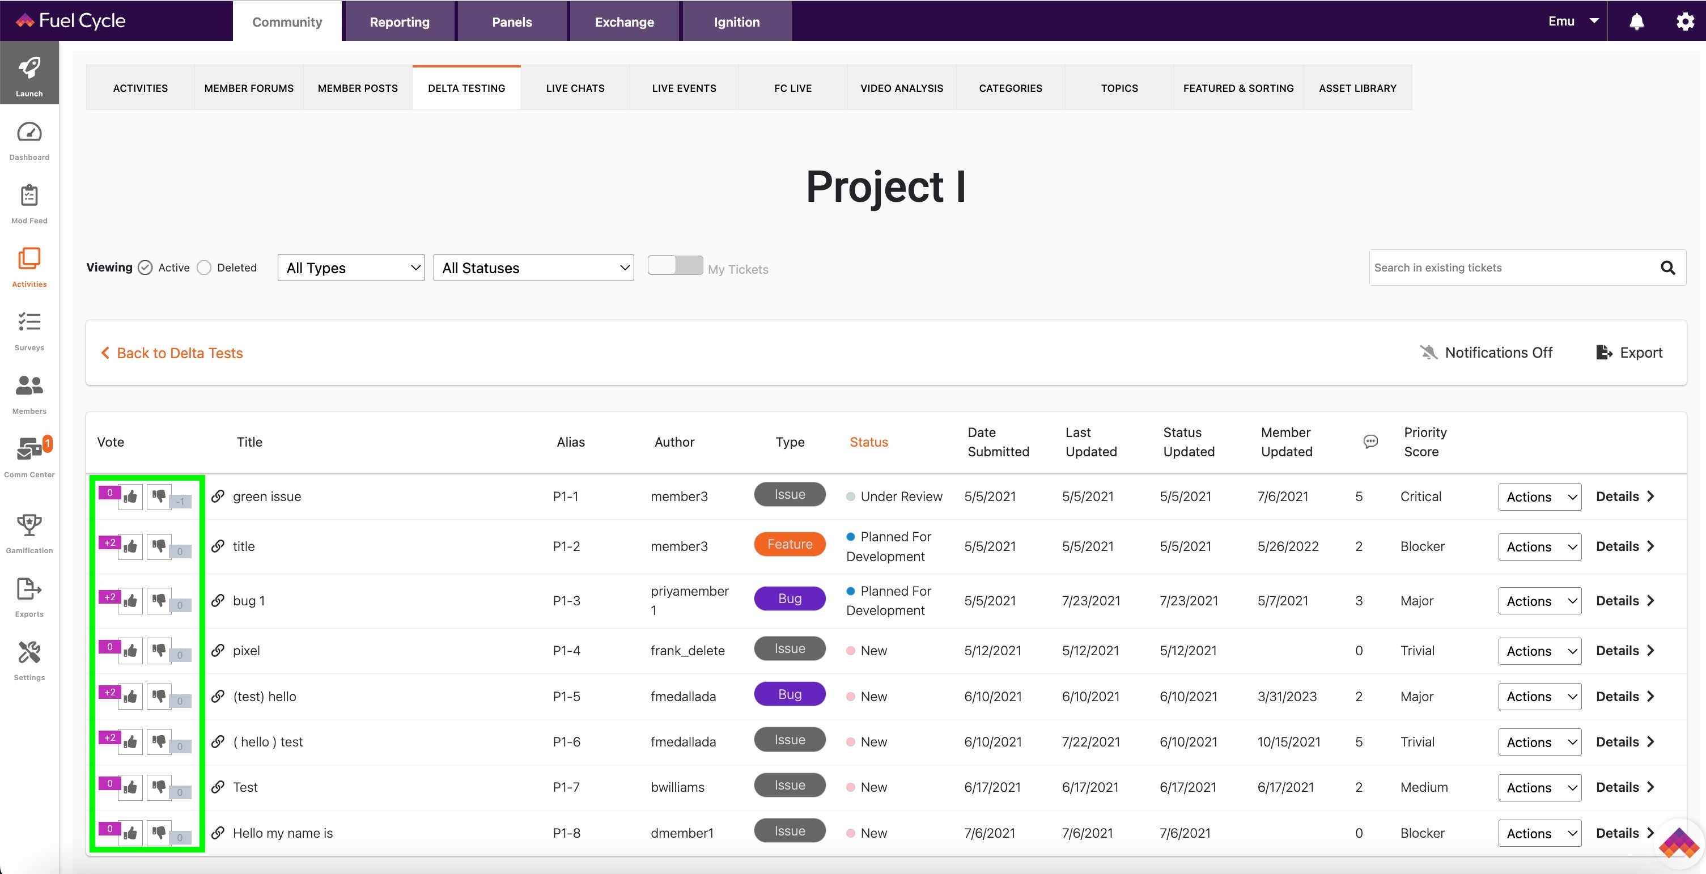Click the search magnifier icon

[x=1667, y=268]
